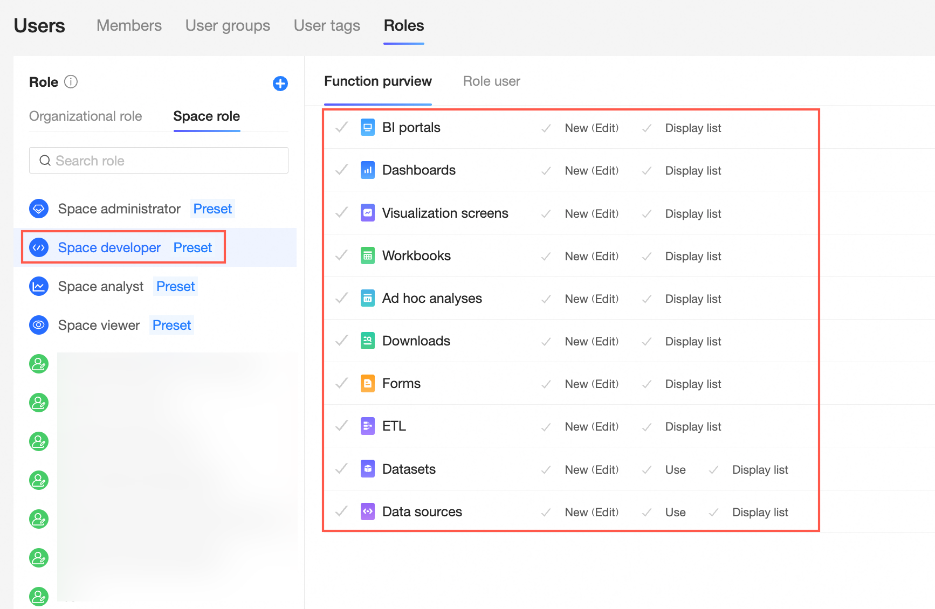Select the Roles tab
Screen dimensions: 935x609
(404, 25)
